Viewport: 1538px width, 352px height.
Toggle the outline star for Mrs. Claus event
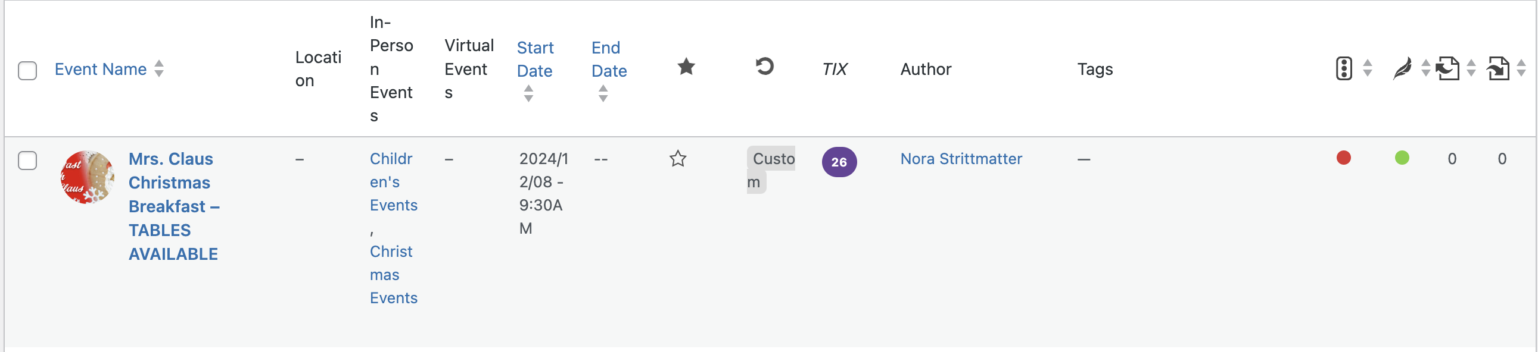point(678,159)
